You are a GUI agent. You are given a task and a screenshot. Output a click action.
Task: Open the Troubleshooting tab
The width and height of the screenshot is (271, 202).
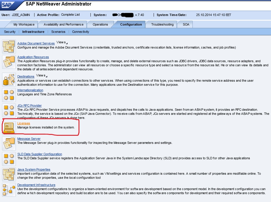(x=162, y=24)
